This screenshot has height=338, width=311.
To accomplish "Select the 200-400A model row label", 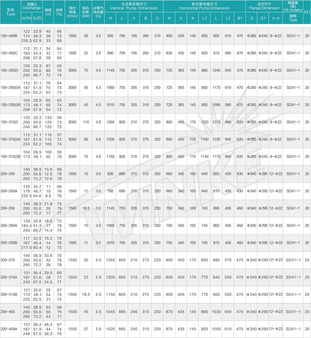I will [9, 329].
